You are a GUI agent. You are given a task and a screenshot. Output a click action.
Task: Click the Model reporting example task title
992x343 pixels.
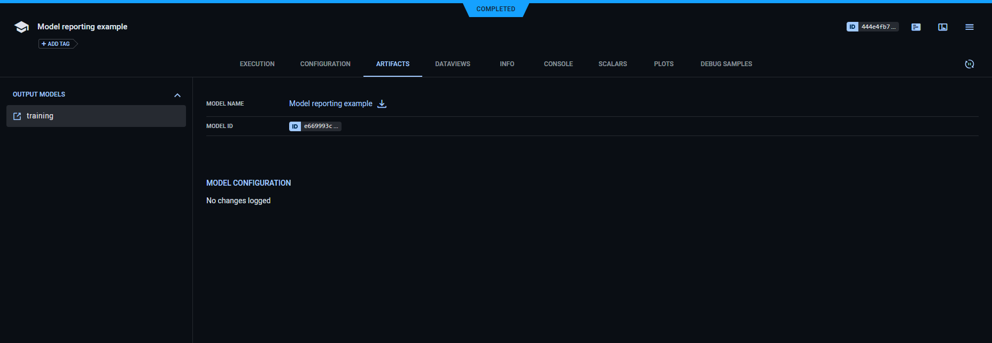[82, 27]
